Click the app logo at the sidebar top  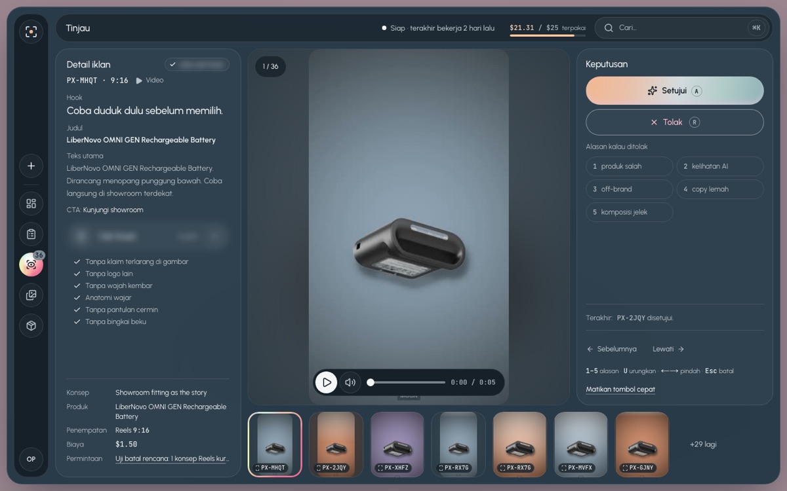tap(31, 31)
